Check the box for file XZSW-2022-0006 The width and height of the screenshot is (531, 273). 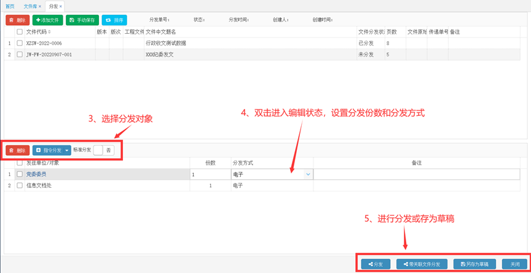[20, 43]
